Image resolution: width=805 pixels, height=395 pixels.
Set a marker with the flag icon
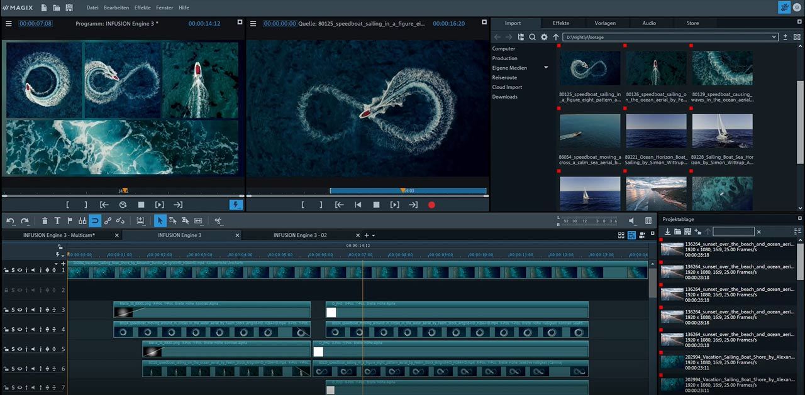[70, 220]
